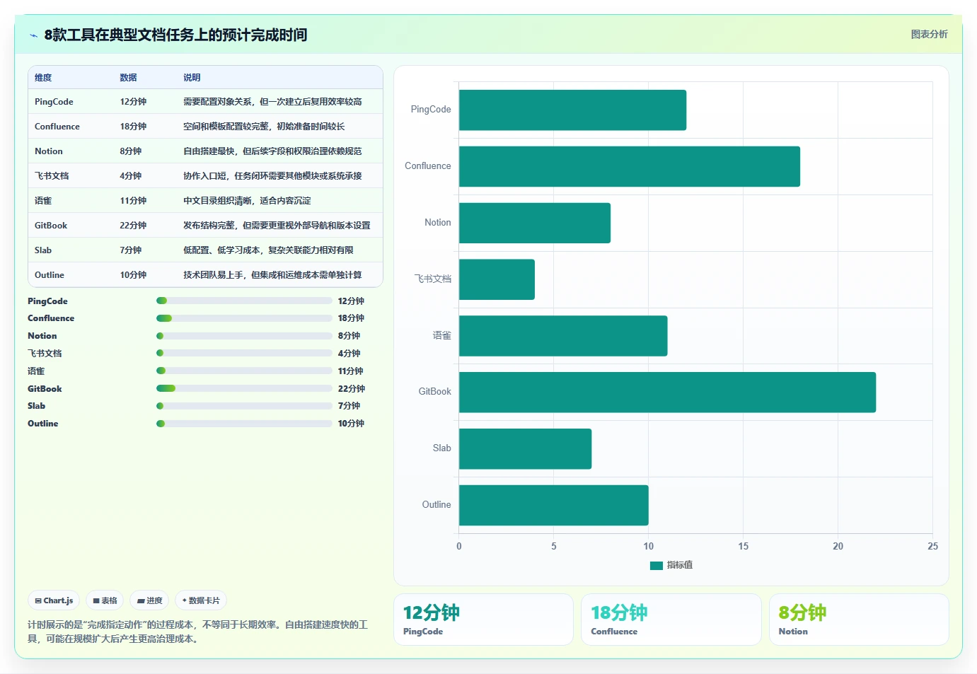977x674 pixels.
Task: Click the Outline bar in the chart
Action: (x=554, y=505)
